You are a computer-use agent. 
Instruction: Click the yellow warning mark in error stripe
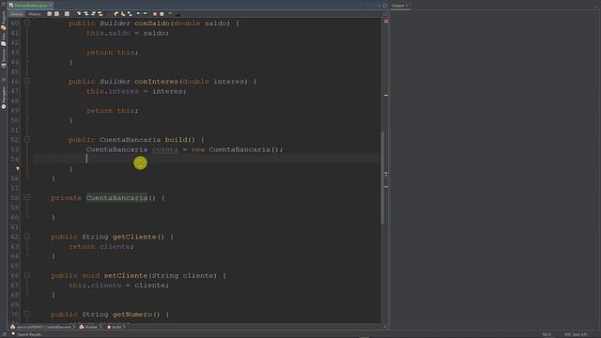click(386, 95)
